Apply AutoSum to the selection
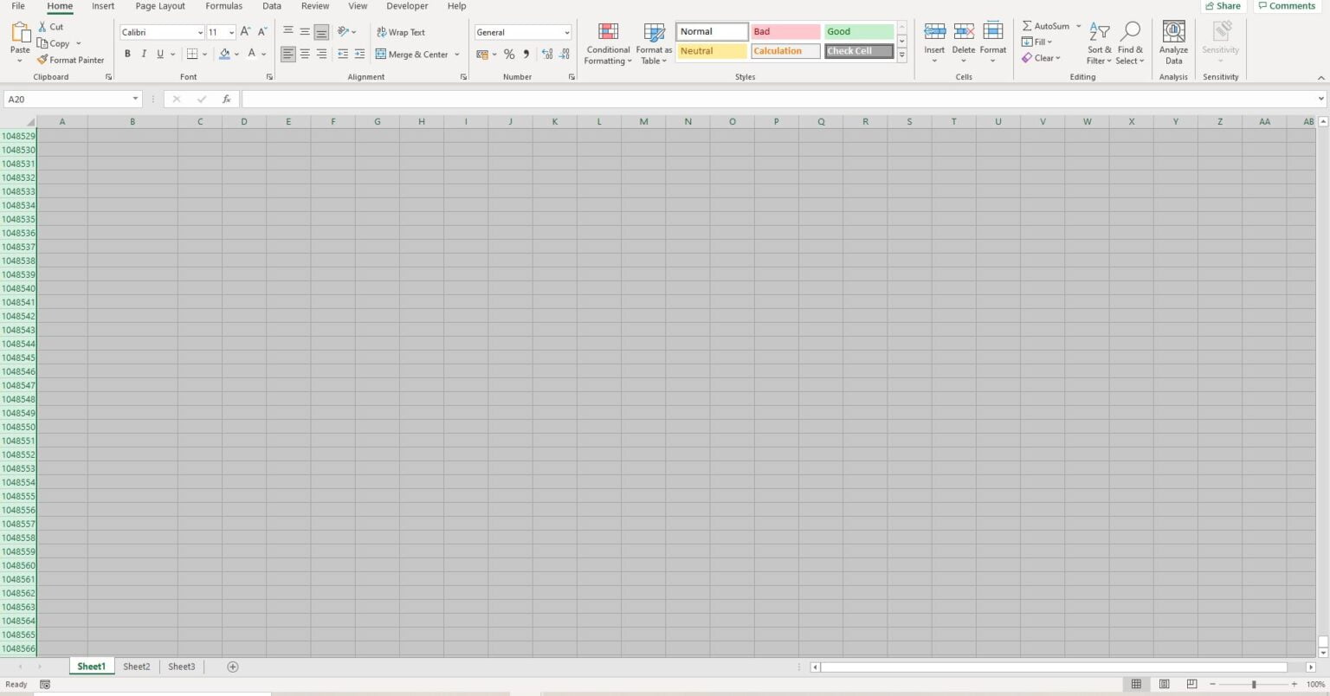This screenshot has height=696, width=1330. tap(1048, 25)
